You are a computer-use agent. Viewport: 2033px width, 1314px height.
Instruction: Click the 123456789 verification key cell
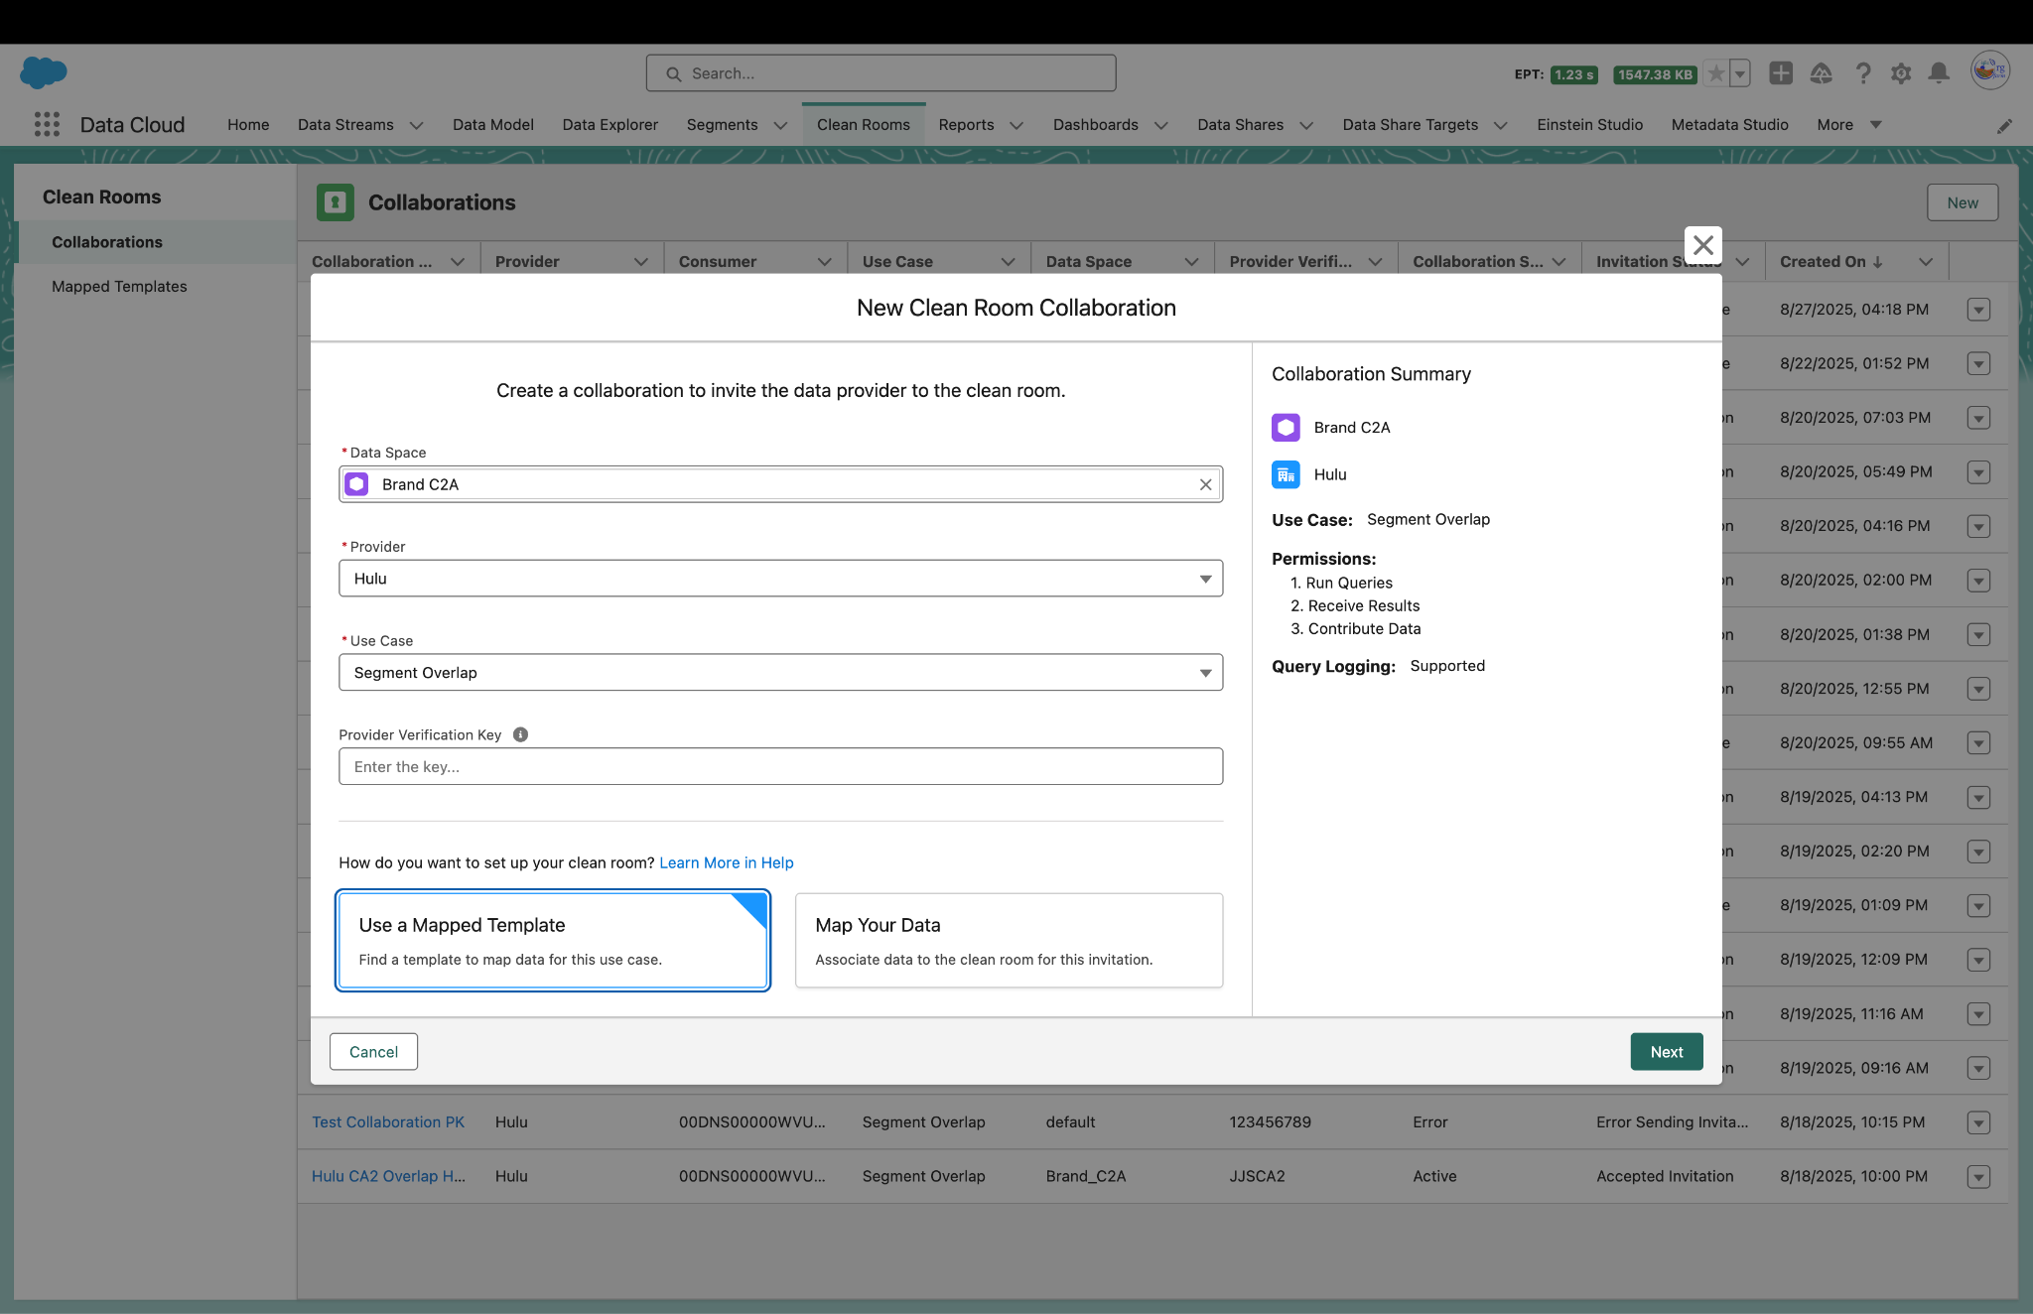[x=1270, y=1122]
